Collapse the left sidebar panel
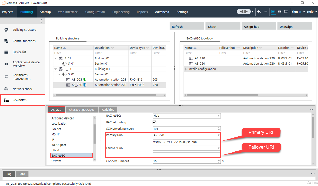 (41, 21)
